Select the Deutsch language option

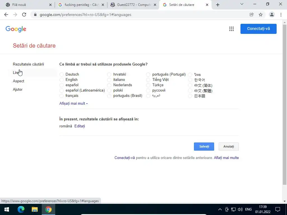61,74
